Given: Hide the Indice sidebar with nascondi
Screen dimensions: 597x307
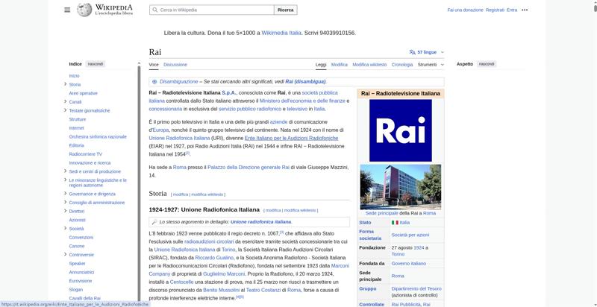Looking at the screenshot, I should point(96,64).
